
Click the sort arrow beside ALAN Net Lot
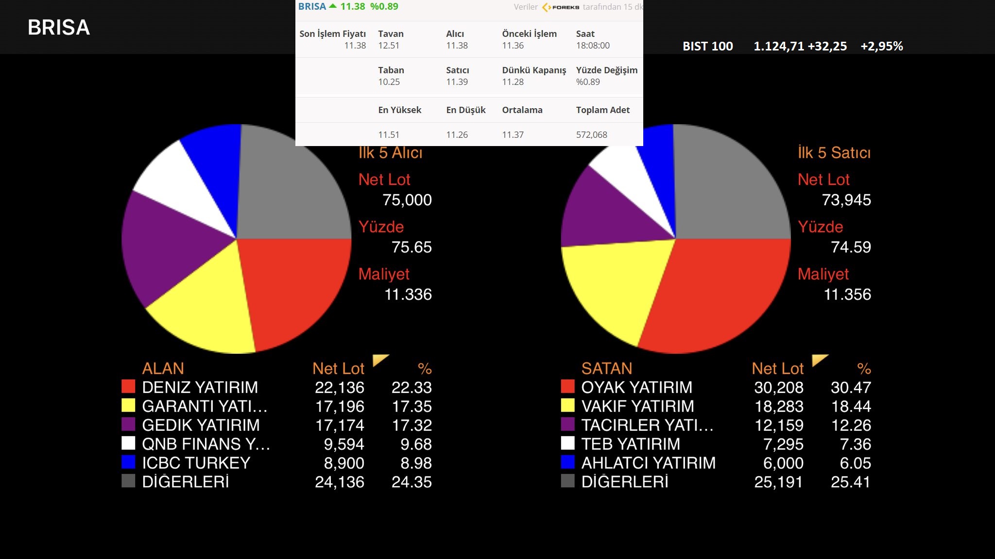[379, 360]
